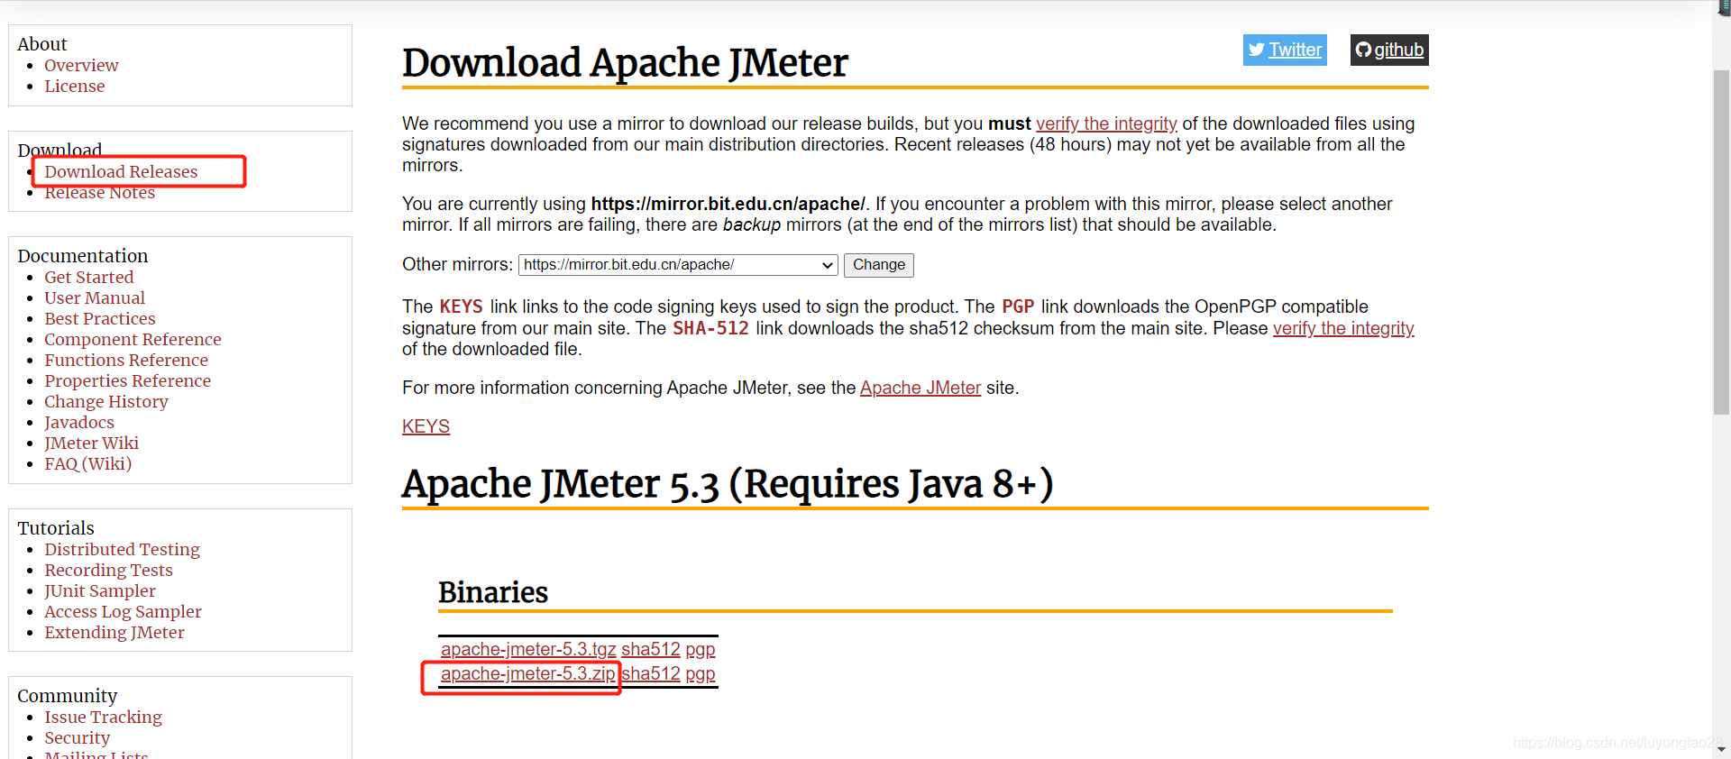The image size is (1731, 759).
Task: Open sha512 link for zip file
Action: (x=651, y=673)
